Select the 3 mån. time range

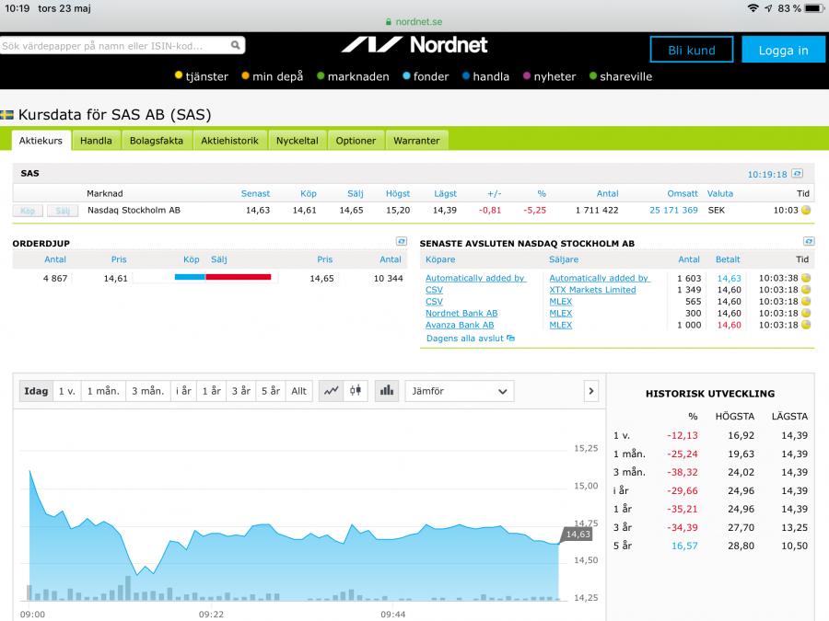(x=147, y=391)
